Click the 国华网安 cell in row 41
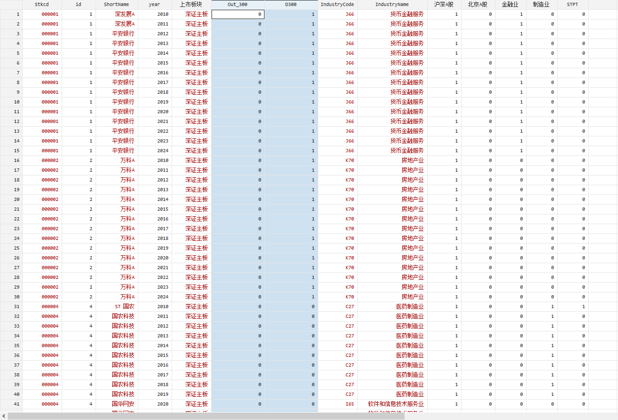This screenshot has width=618, height=420. point(123,404)
